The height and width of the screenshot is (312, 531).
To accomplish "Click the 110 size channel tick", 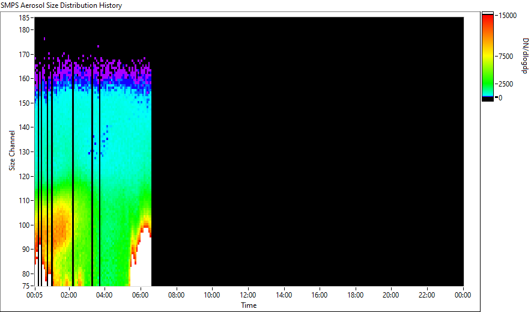I will coord(25,201).
